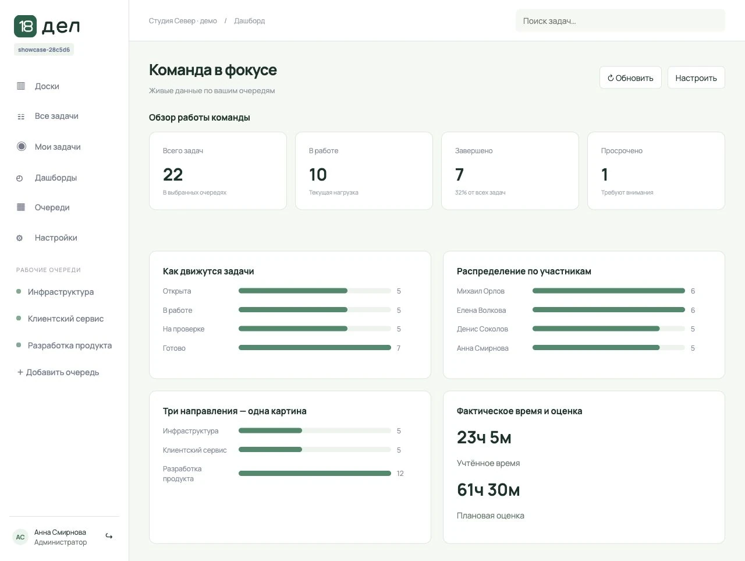Click the В работе summary card

(364, 171)
